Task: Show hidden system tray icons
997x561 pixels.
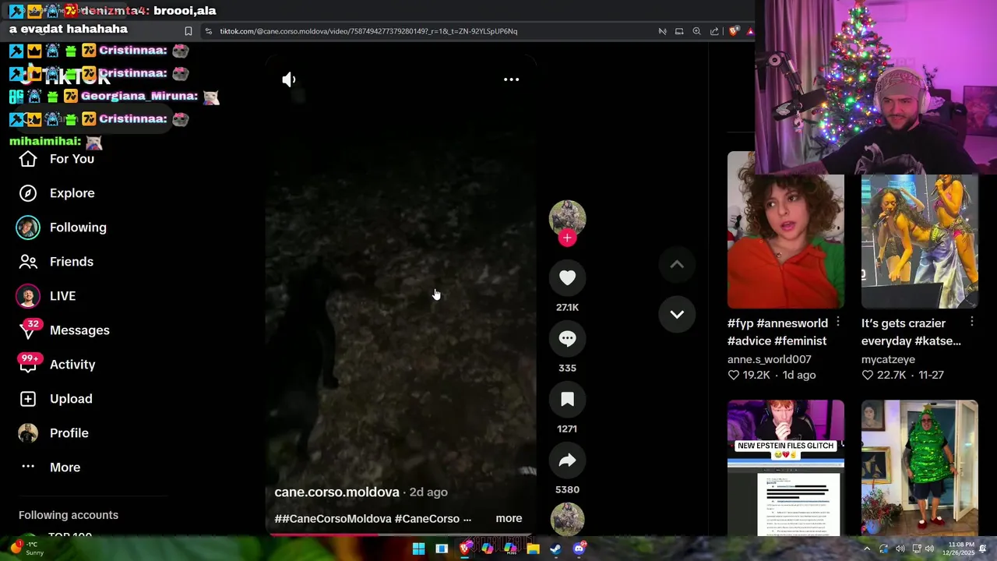Action: (x=867, y=549)
